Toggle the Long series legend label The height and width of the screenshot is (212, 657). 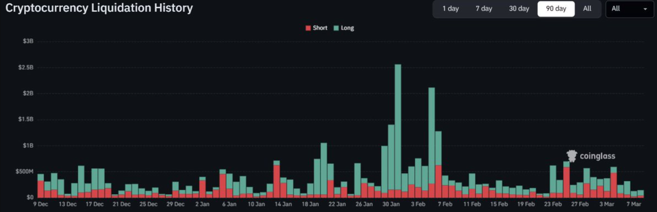coord(347,28)
